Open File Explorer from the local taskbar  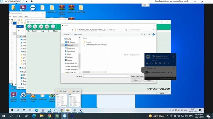pos(42,116)
